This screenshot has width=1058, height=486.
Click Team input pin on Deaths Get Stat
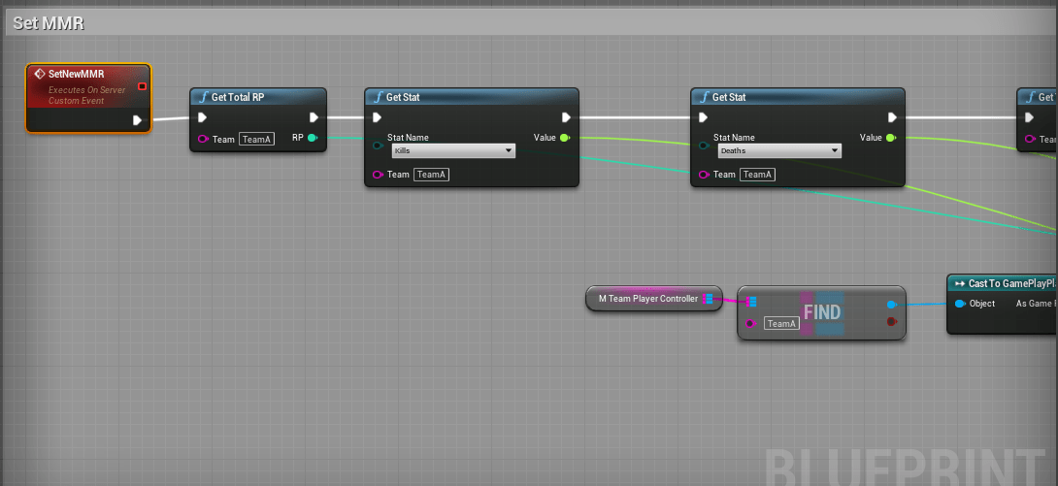pyautogui.click(x=704, y=175)
